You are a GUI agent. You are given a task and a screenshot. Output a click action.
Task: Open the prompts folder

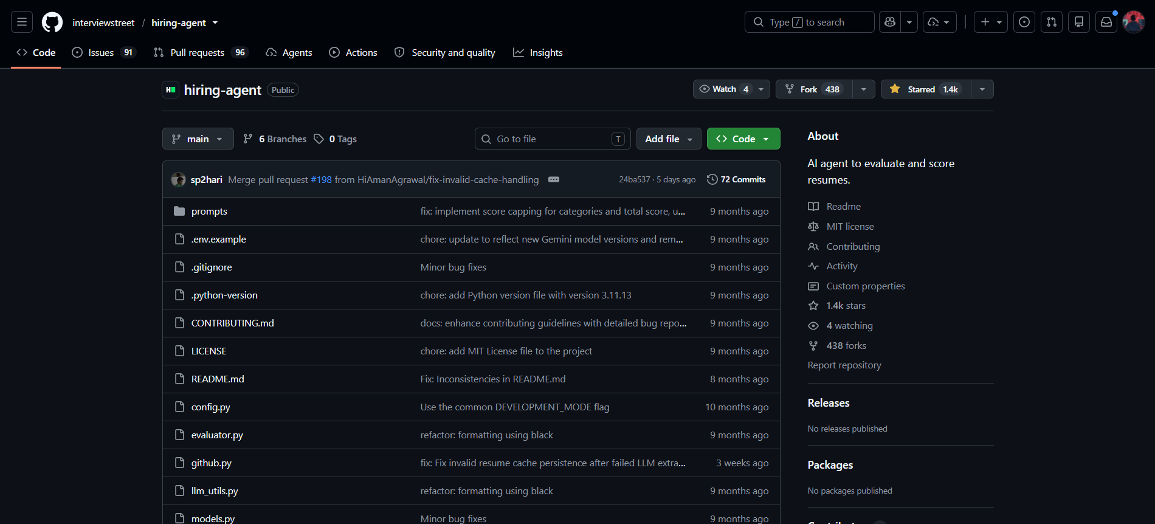point(209,212)
